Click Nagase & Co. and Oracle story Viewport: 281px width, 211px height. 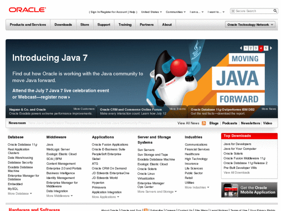click(27, 110)
